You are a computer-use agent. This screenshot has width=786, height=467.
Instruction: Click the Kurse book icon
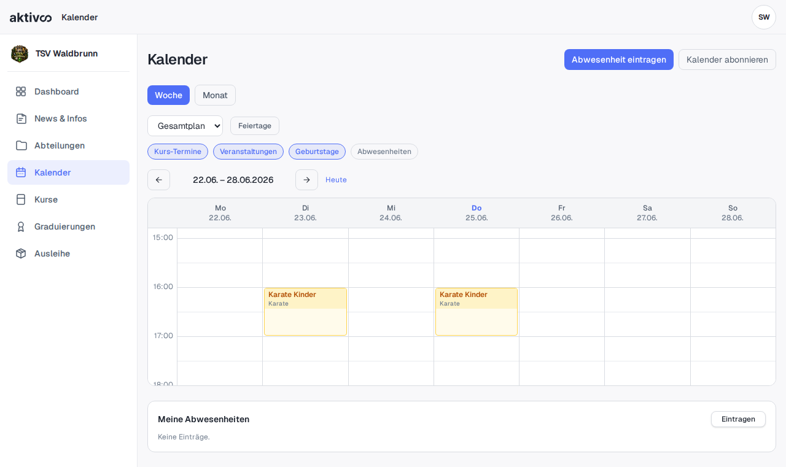21,199
